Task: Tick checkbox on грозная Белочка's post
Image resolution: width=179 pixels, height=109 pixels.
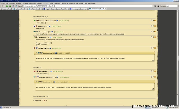Action: pyautogui.click(x=152, y=21)
